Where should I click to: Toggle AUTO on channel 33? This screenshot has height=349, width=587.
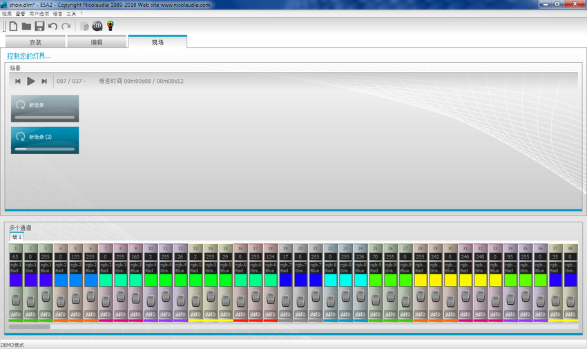(495, 314)
